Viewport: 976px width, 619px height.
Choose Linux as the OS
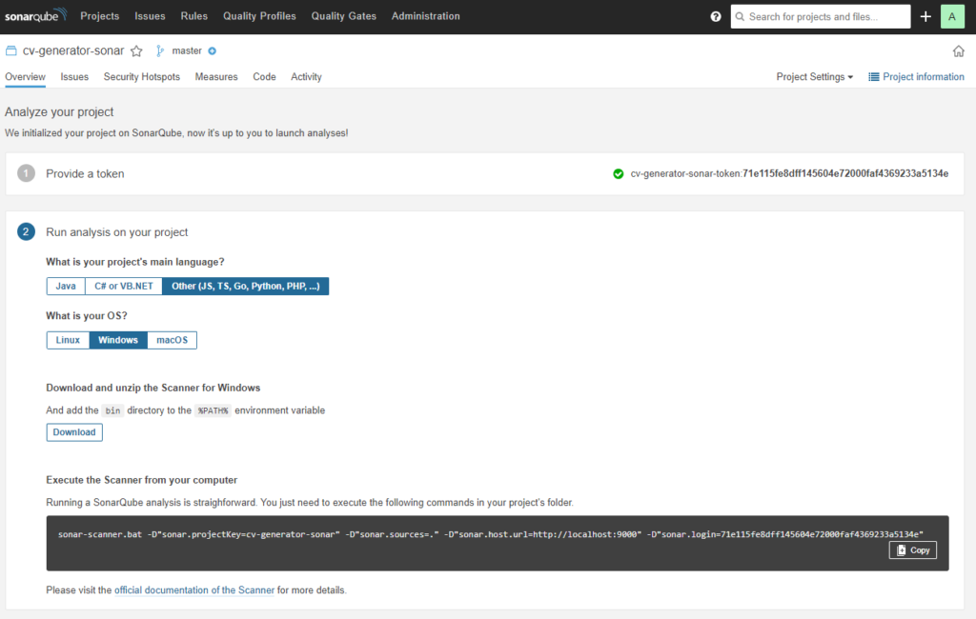[68, 340]
